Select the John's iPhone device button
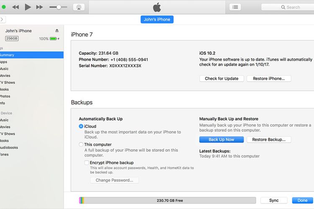This screenshot has width=314, height=209. click(157, 19)
